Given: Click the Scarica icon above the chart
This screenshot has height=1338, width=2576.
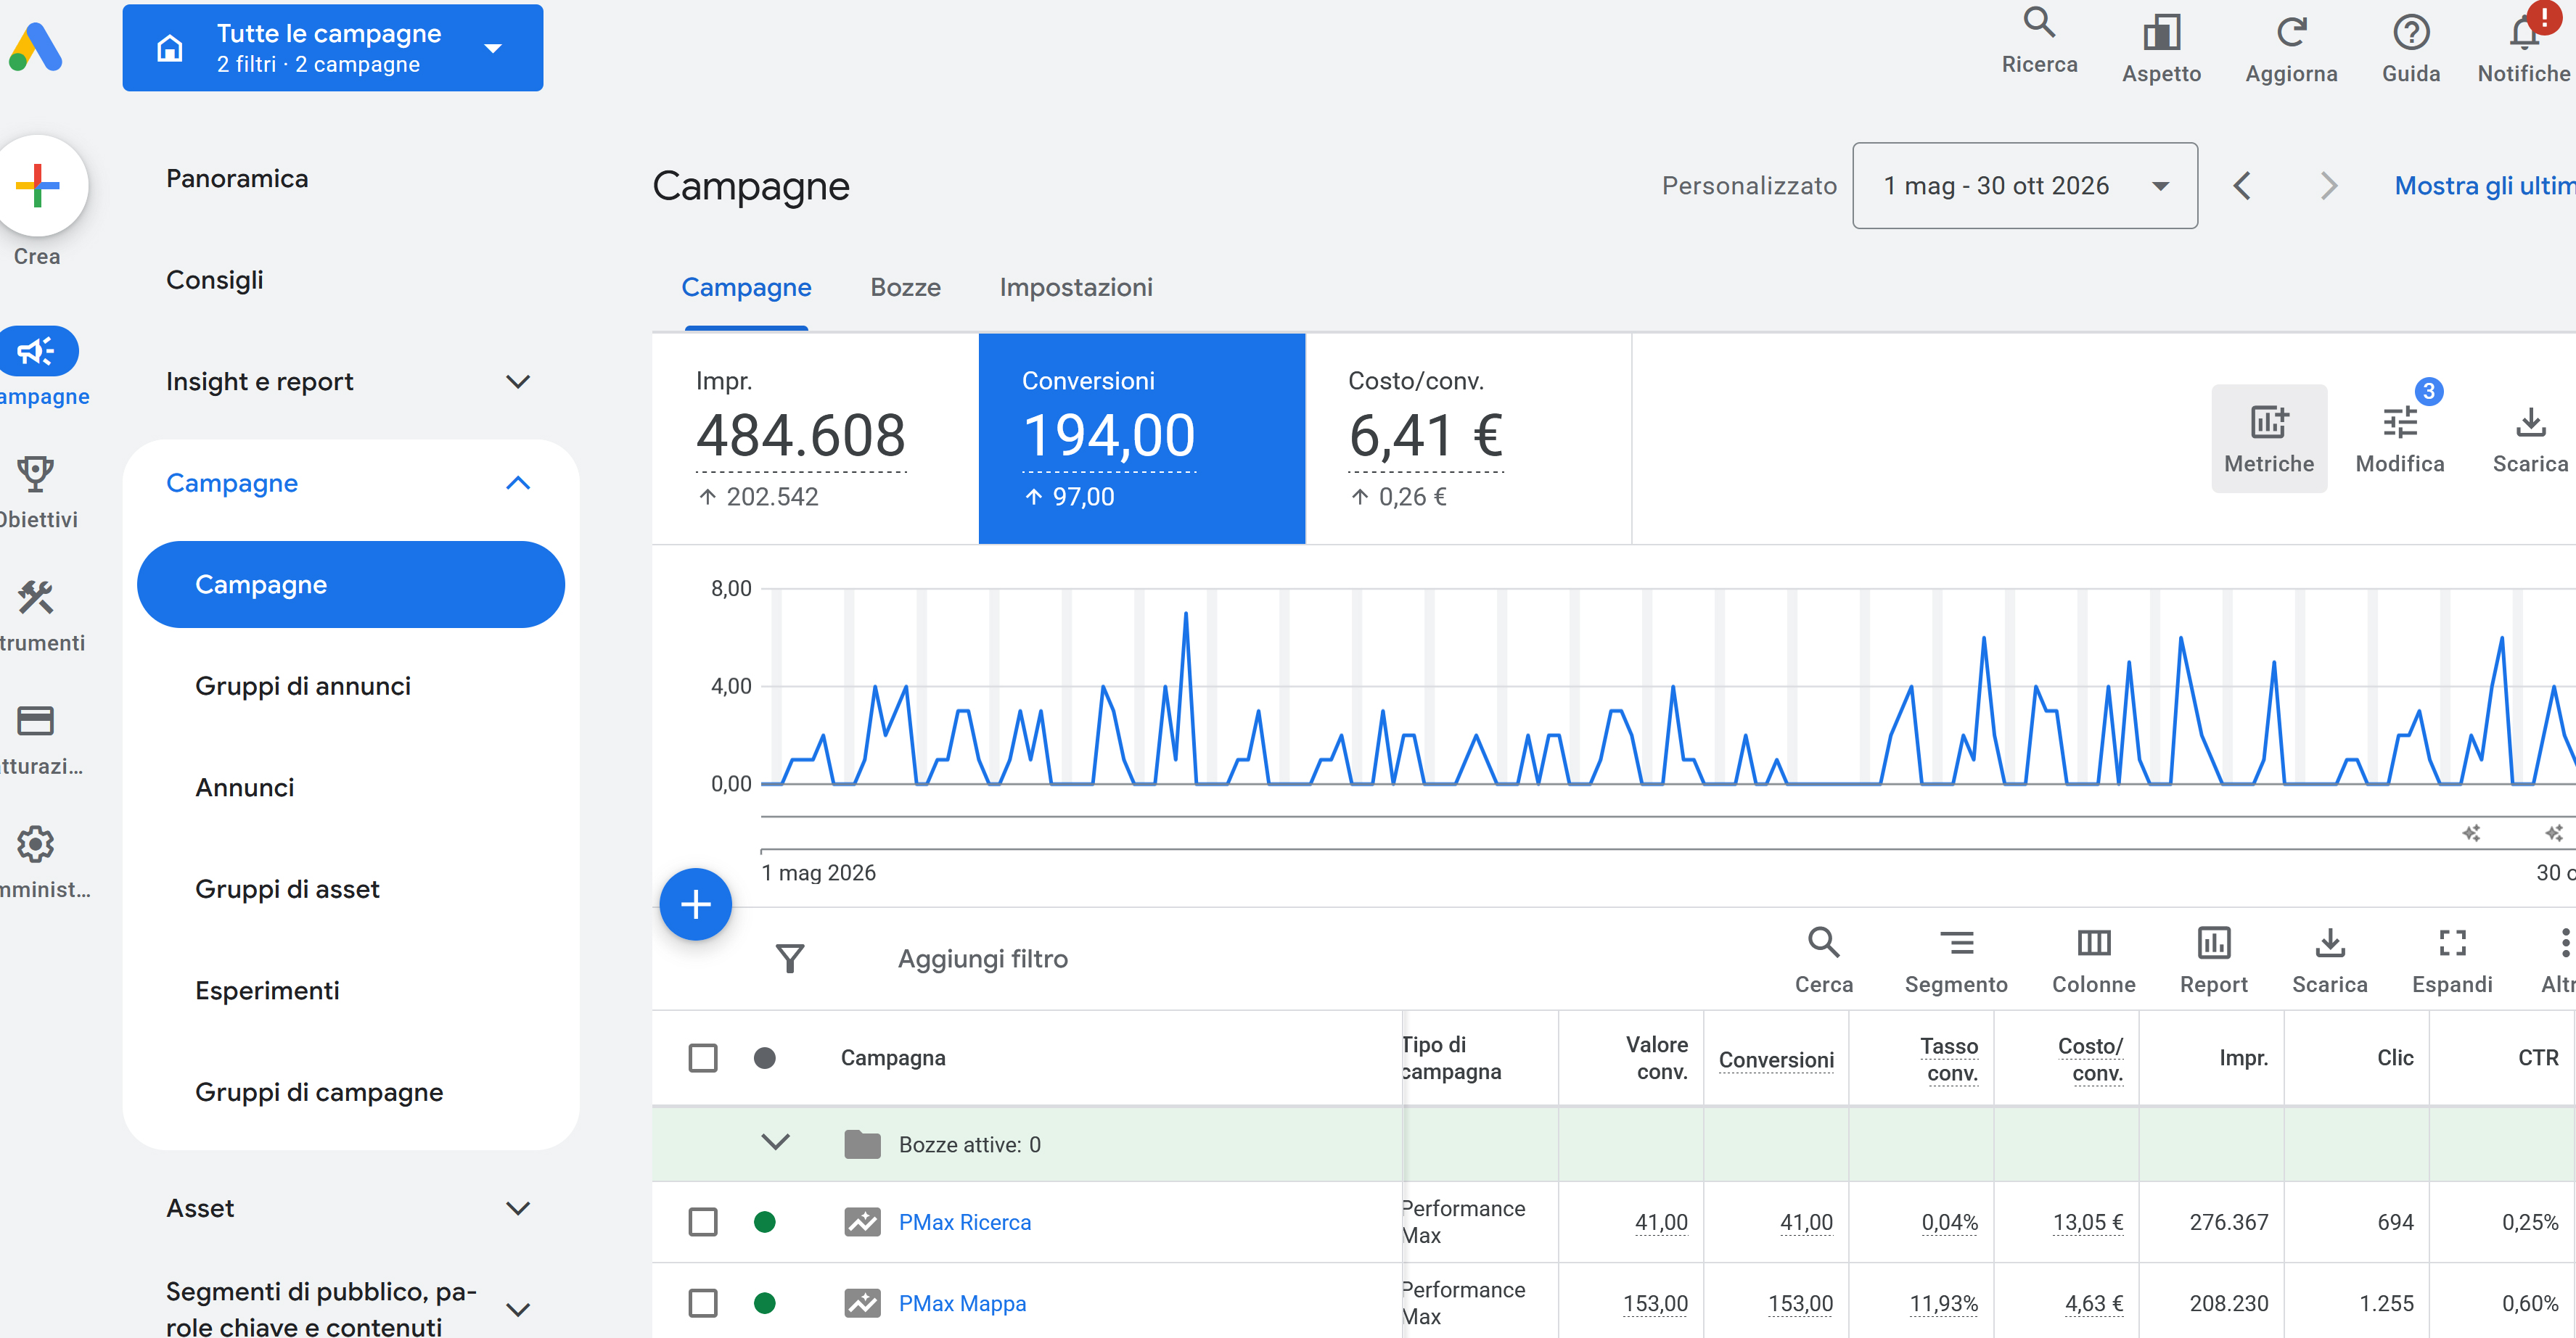Looking at the screenshot, I should point(2530,421).
